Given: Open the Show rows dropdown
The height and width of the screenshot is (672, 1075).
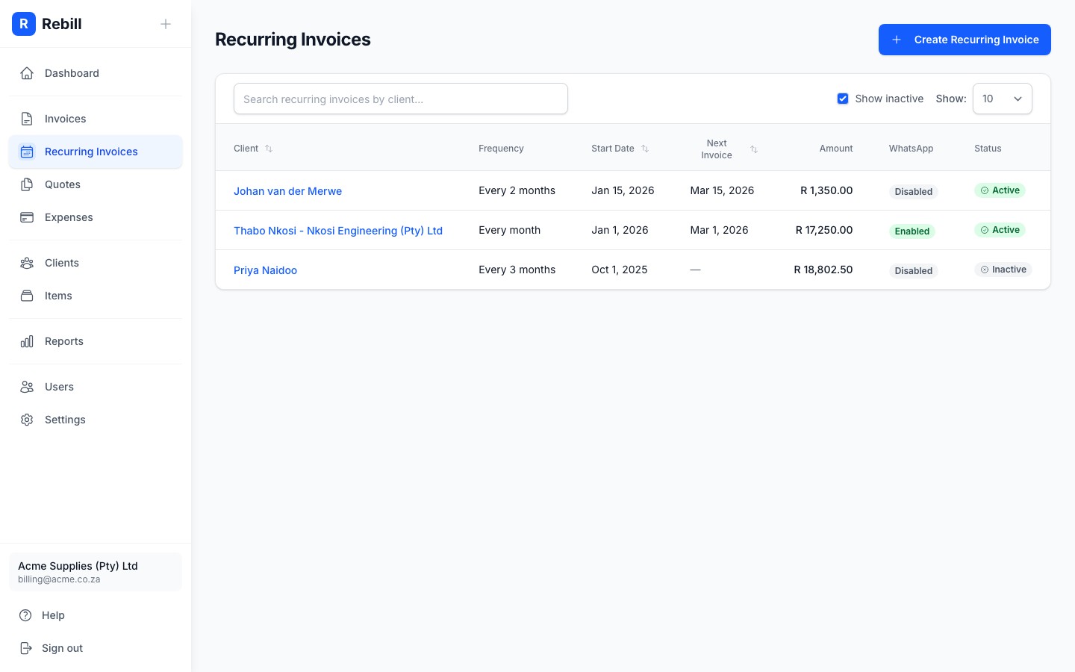Looking at the screenshot, I should 1003,99.
